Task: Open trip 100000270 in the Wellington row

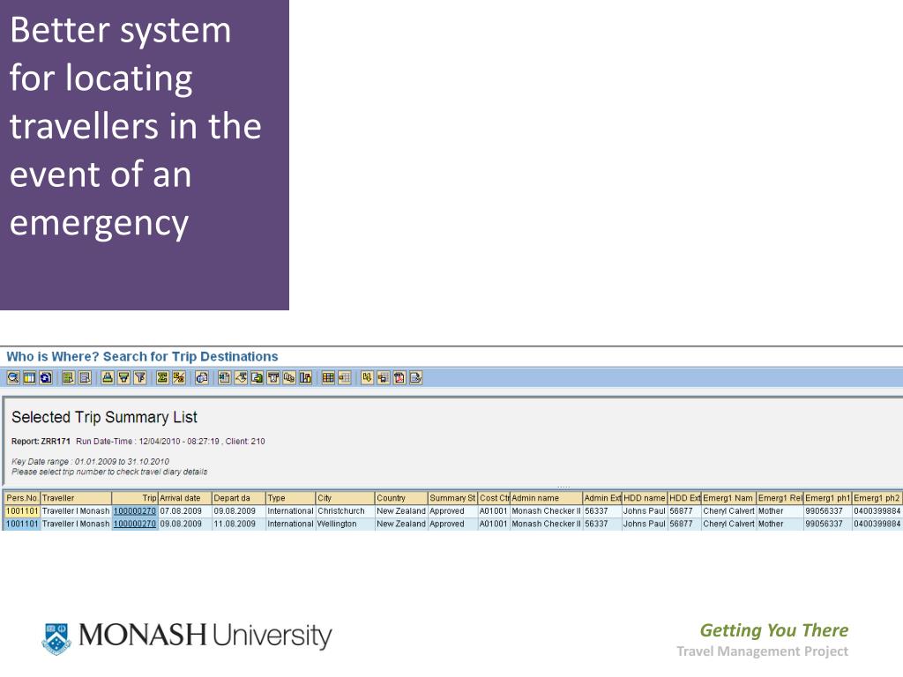Action: pyautogui.click(x=134, y=524)
